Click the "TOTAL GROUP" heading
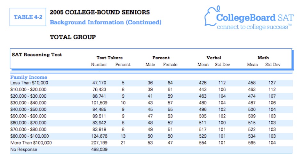Screen dimensions: 303x163 73,37
